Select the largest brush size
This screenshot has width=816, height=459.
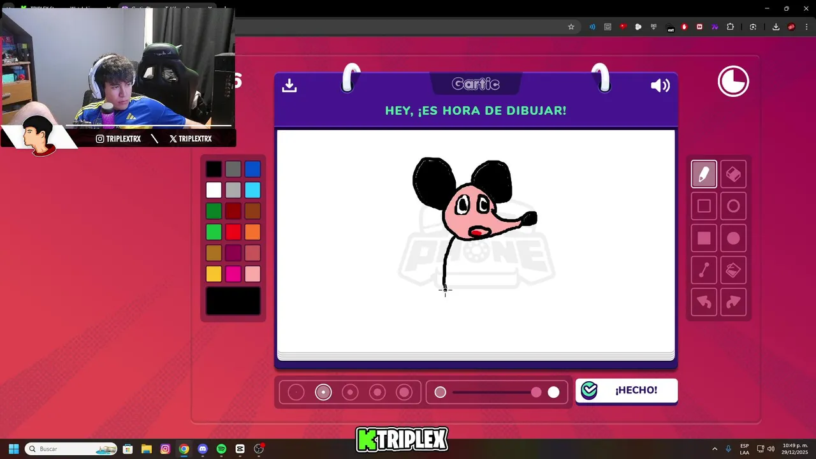point(404,392)
